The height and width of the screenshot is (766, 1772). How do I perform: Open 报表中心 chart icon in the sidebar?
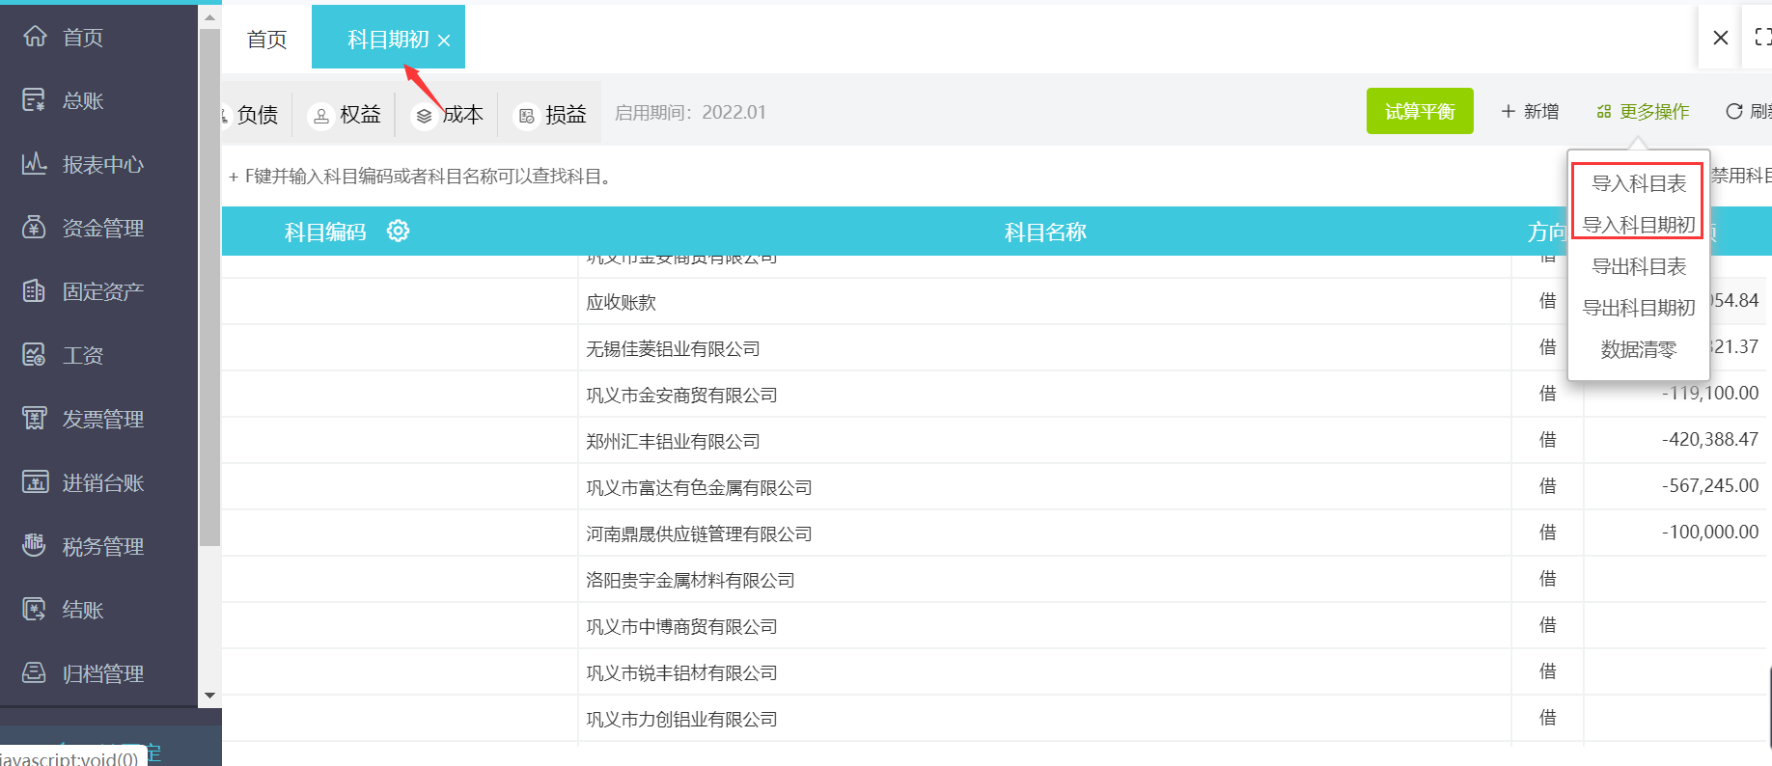click(x=35, y=164)
